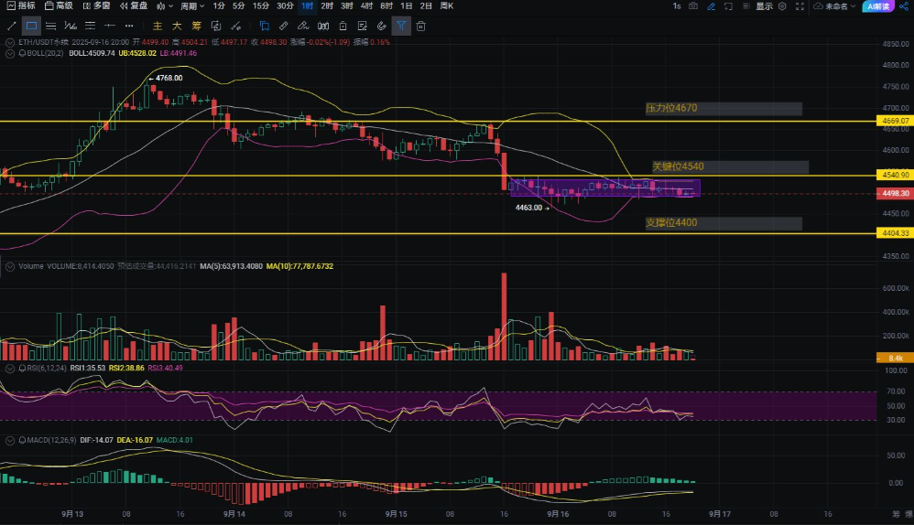Select the rectangle drawing tool
914x525 pixels.
(32, 26)
